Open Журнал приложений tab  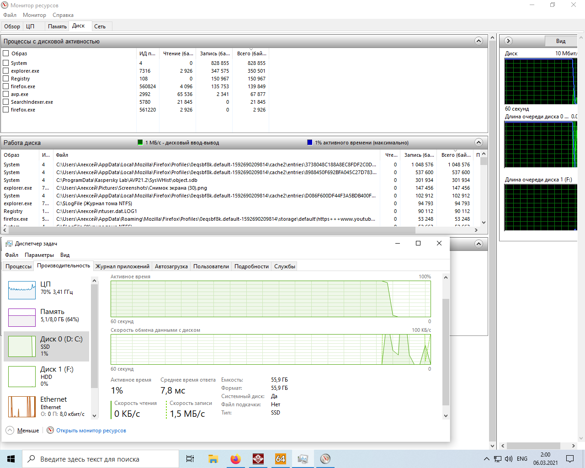[122, 266]
